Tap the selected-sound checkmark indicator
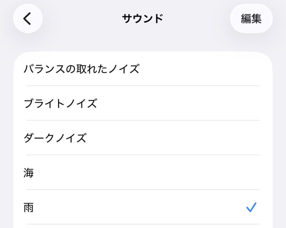The height and width of the screenshot is (228, 286). tap(251, 207)
